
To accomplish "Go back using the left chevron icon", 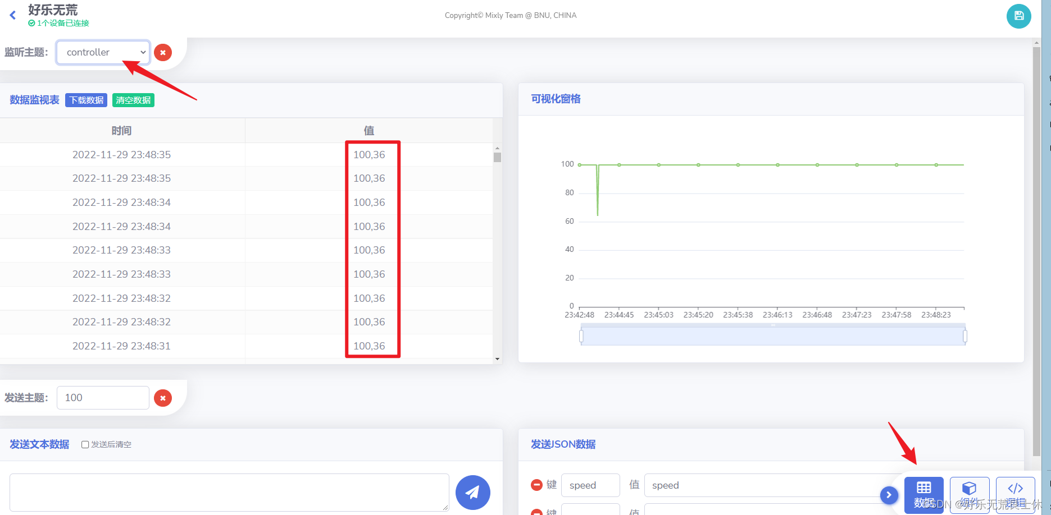I will 13,15.
